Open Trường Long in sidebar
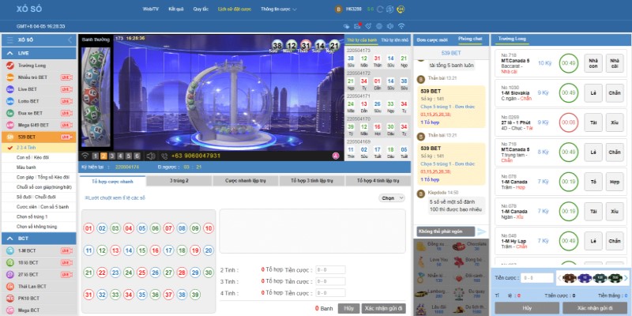632x316 pixels. 39,66
